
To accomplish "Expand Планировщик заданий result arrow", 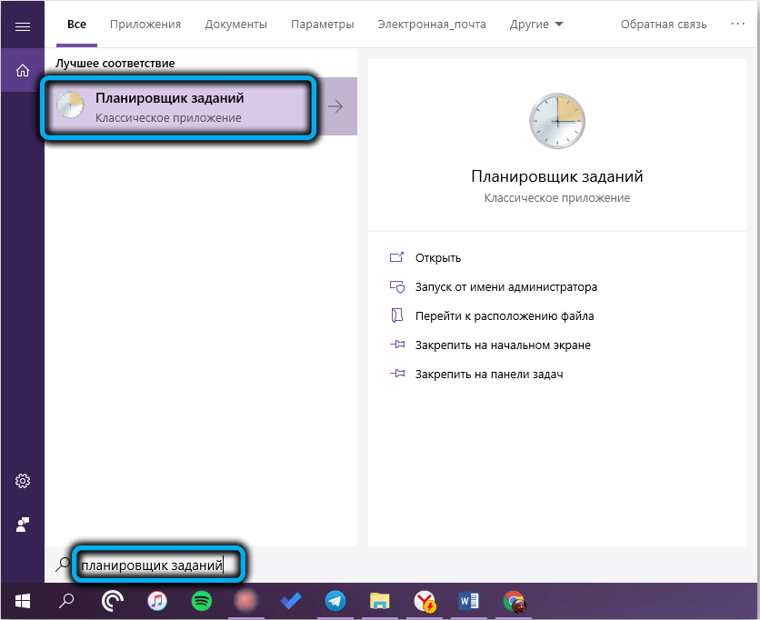I will [335, 106].
